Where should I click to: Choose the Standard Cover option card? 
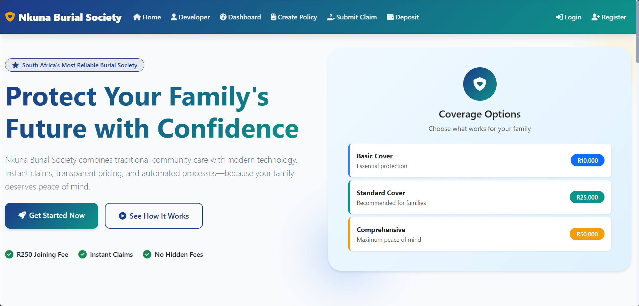pos(452,197)
